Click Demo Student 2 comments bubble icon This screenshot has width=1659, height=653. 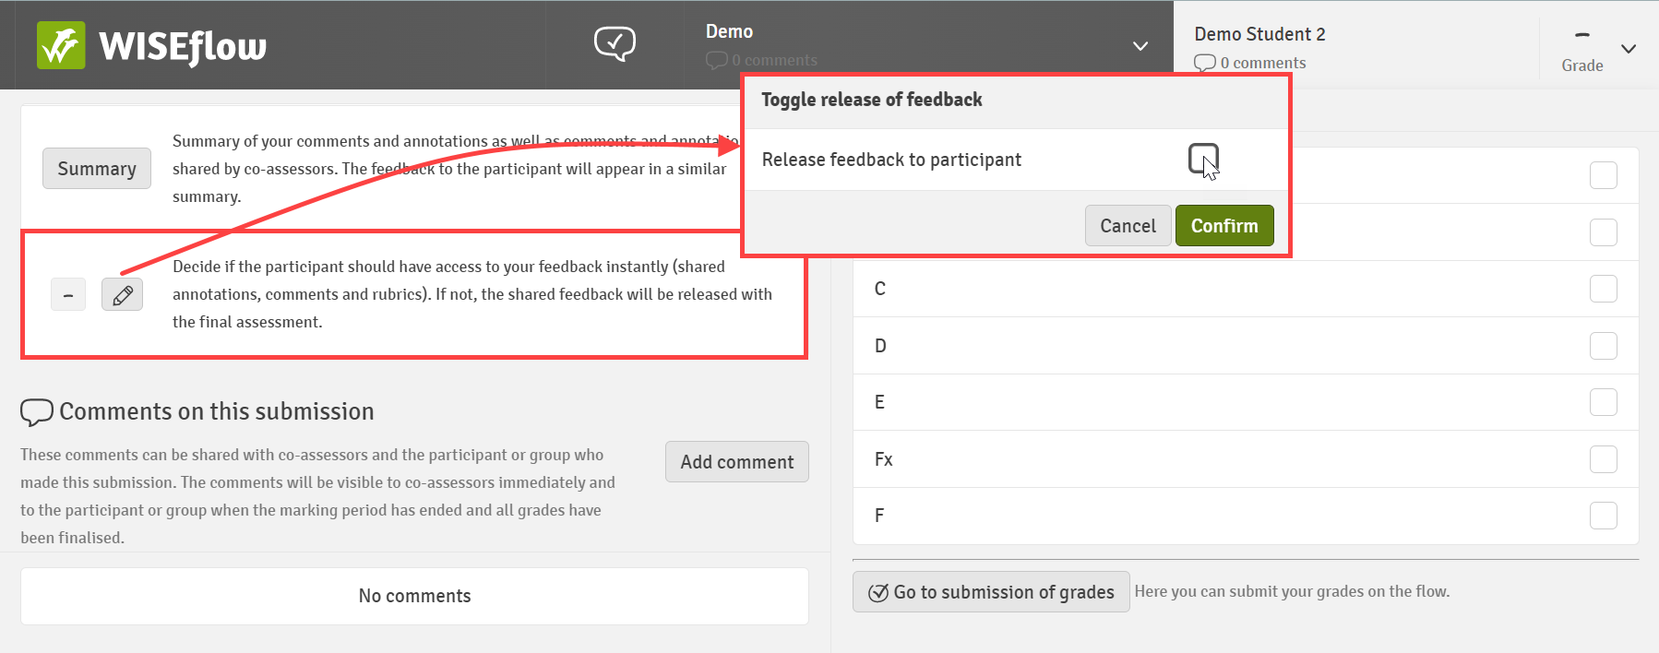pos(1204,63)
